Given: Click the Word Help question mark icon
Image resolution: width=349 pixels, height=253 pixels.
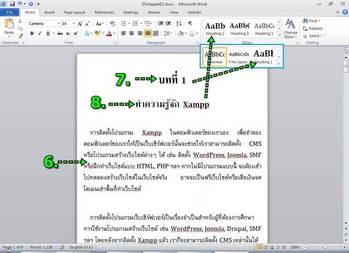Looking at the screenshot, I should [x=345, y=12].
